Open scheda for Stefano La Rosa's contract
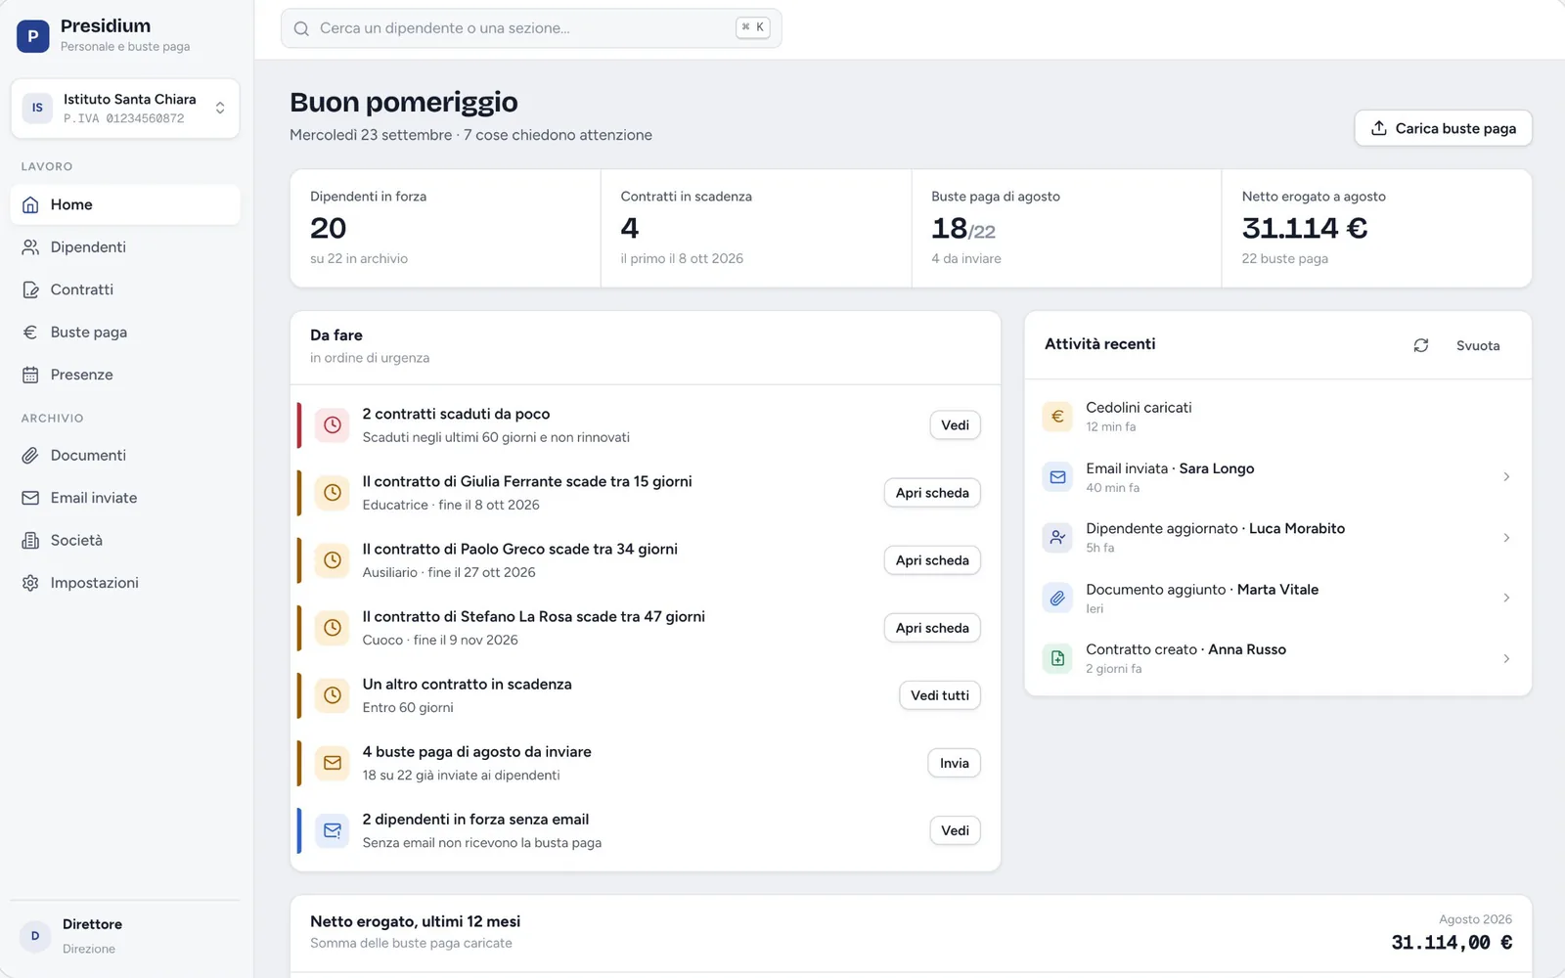 click(x=932, y=628)
